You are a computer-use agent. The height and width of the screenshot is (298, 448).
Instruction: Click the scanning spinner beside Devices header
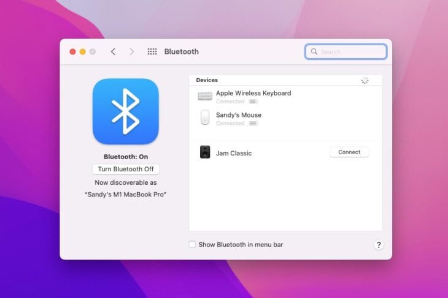tap(365, 81)
